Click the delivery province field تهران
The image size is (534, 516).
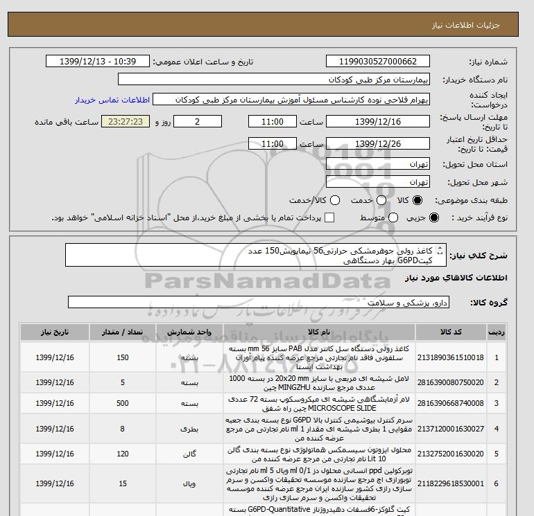point(378,164)
